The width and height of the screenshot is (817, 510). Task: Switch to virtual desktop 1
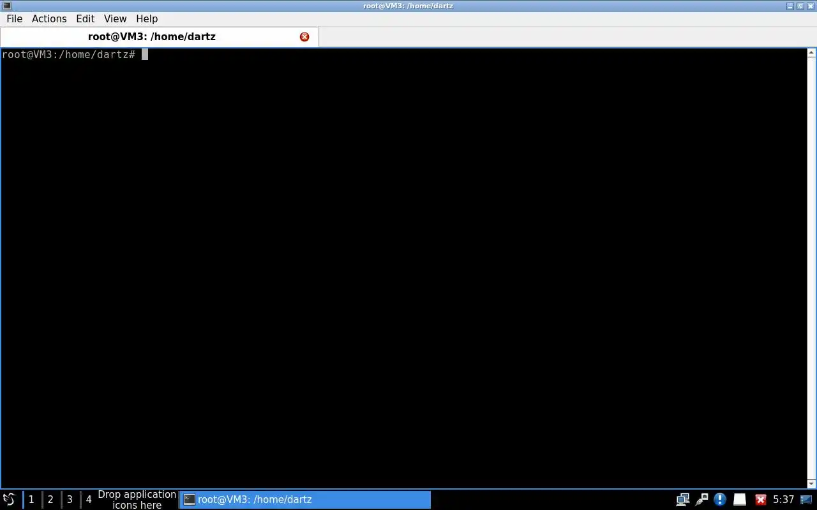tap(31, 499)
